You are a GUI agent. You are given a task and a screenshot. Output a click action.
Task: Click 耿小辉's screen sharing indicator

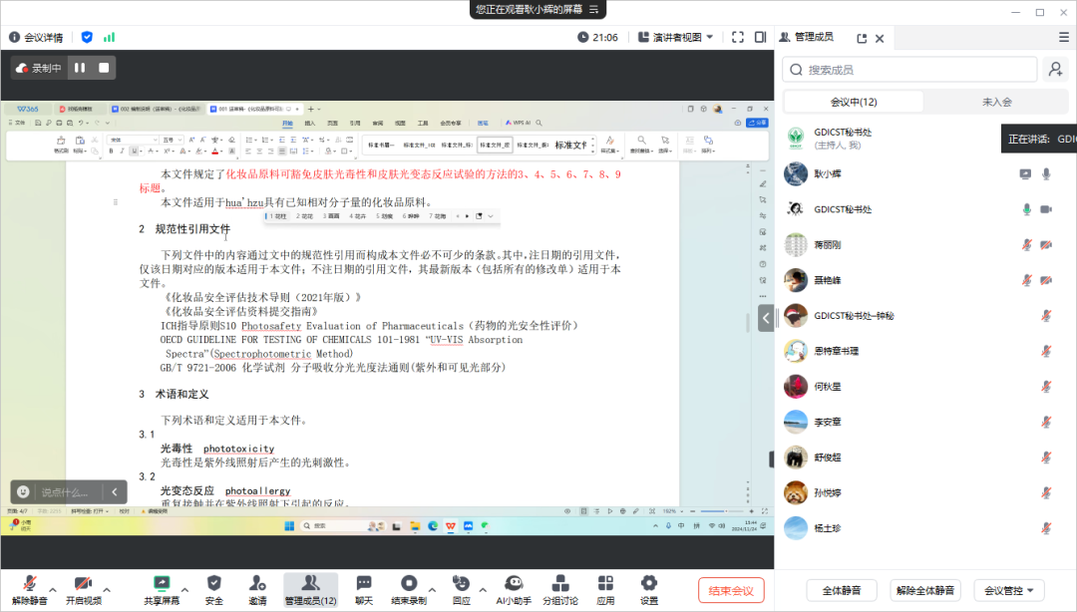click(1025, 173)
